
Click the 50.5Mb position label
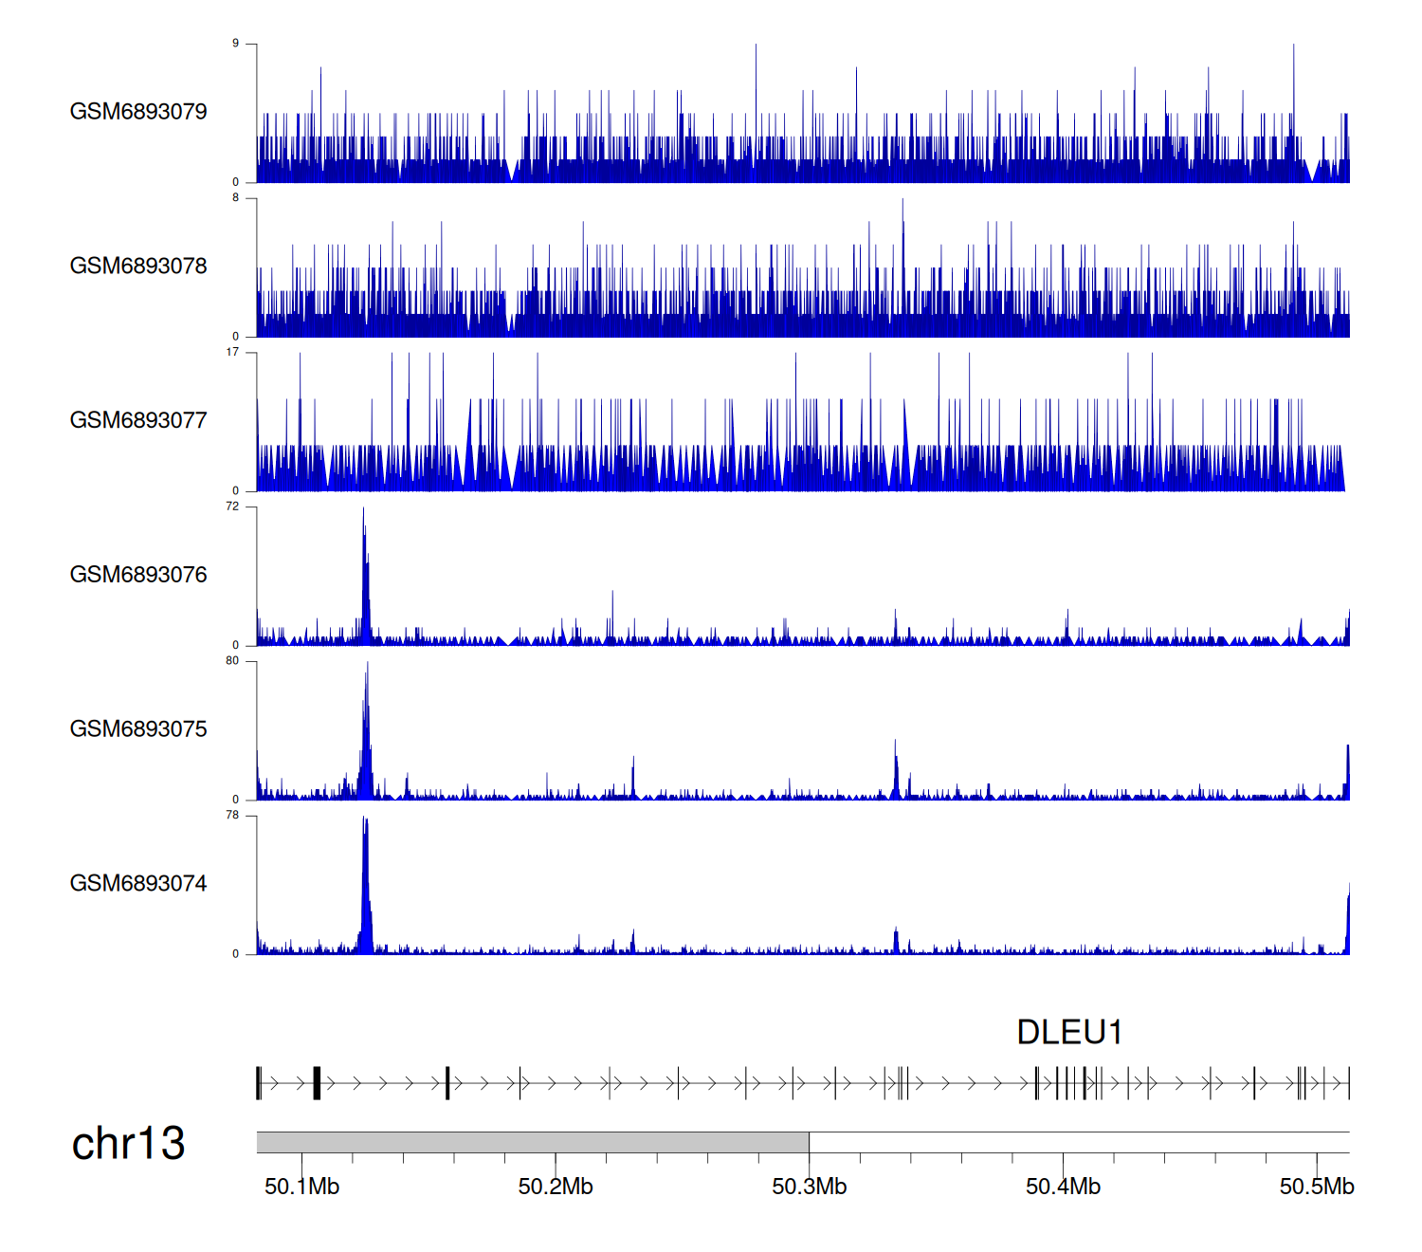tap(1317, 1187)
